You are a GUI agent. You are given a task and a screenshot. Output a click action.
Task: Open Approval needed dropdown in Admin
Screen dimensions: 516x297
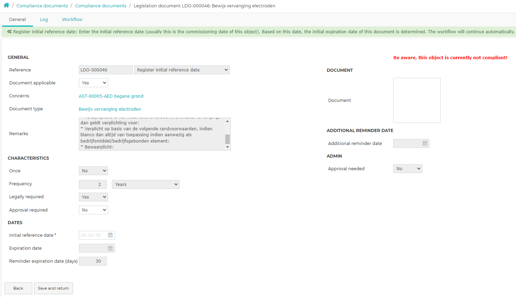408,169
